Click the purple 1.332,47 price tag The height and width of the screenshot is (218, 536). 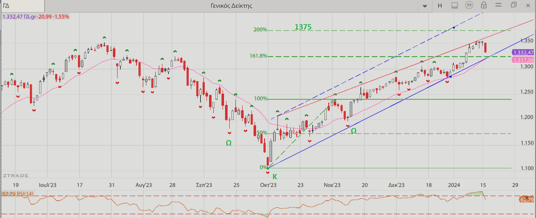pyautogui.click(x=523, y=53)
